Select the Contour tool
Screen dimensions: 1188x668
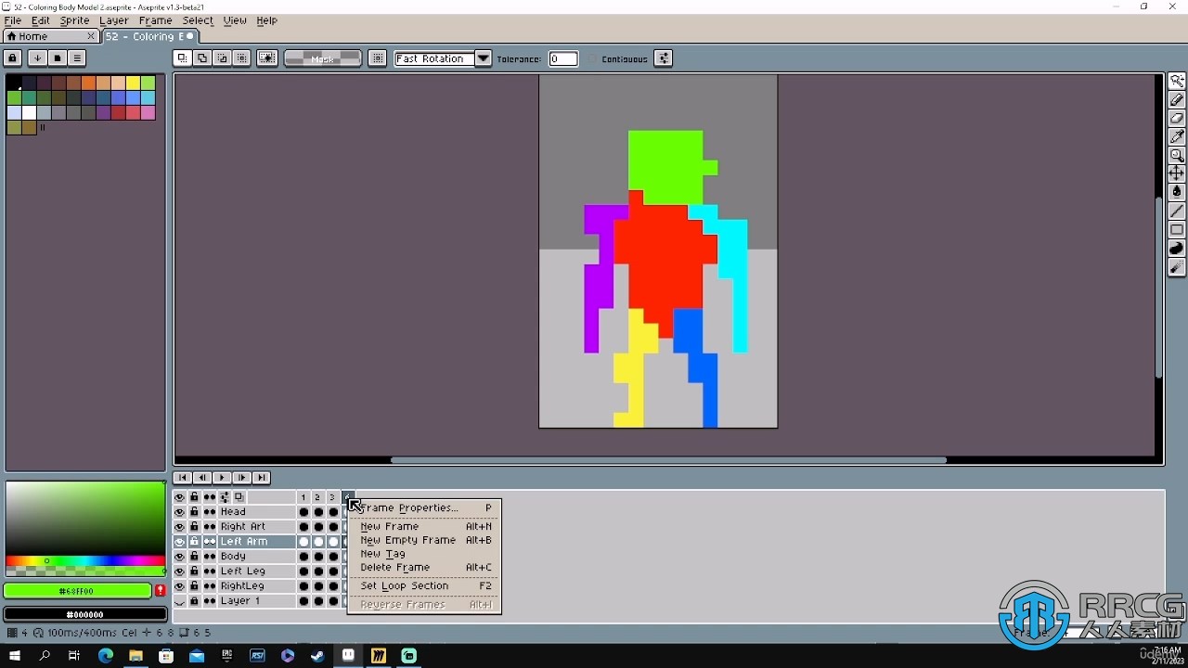coord(1176,249)
